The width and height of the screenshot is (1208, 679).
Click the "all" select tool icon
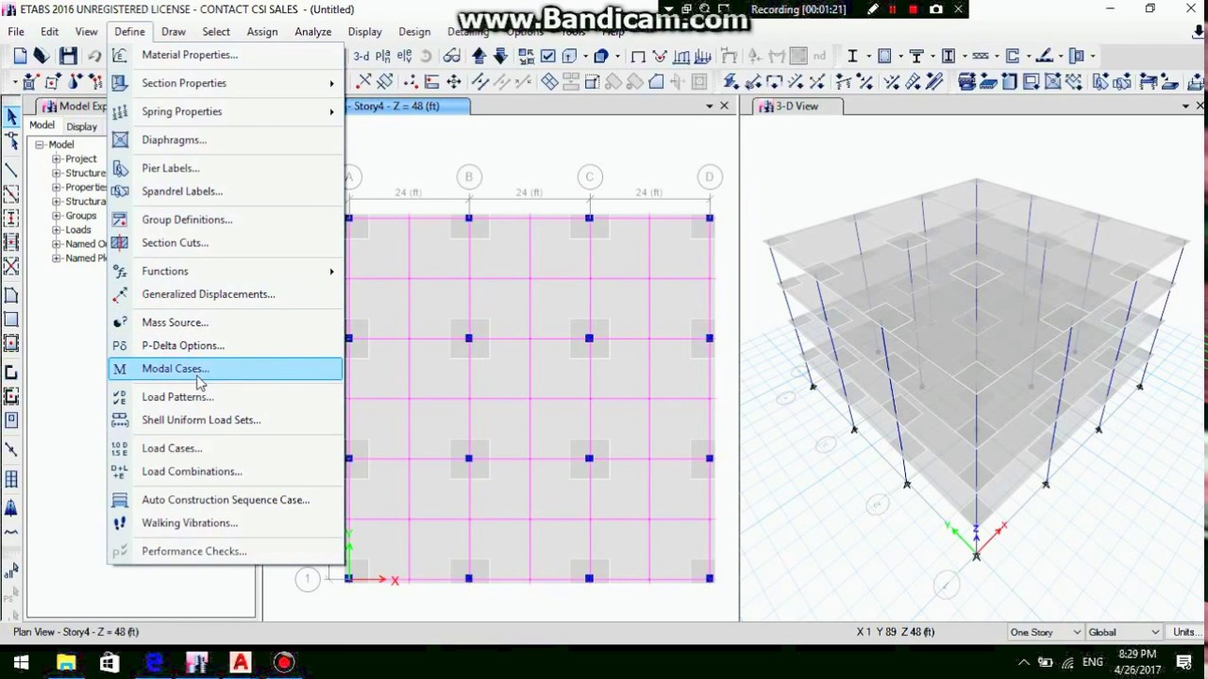pos(11,571)
